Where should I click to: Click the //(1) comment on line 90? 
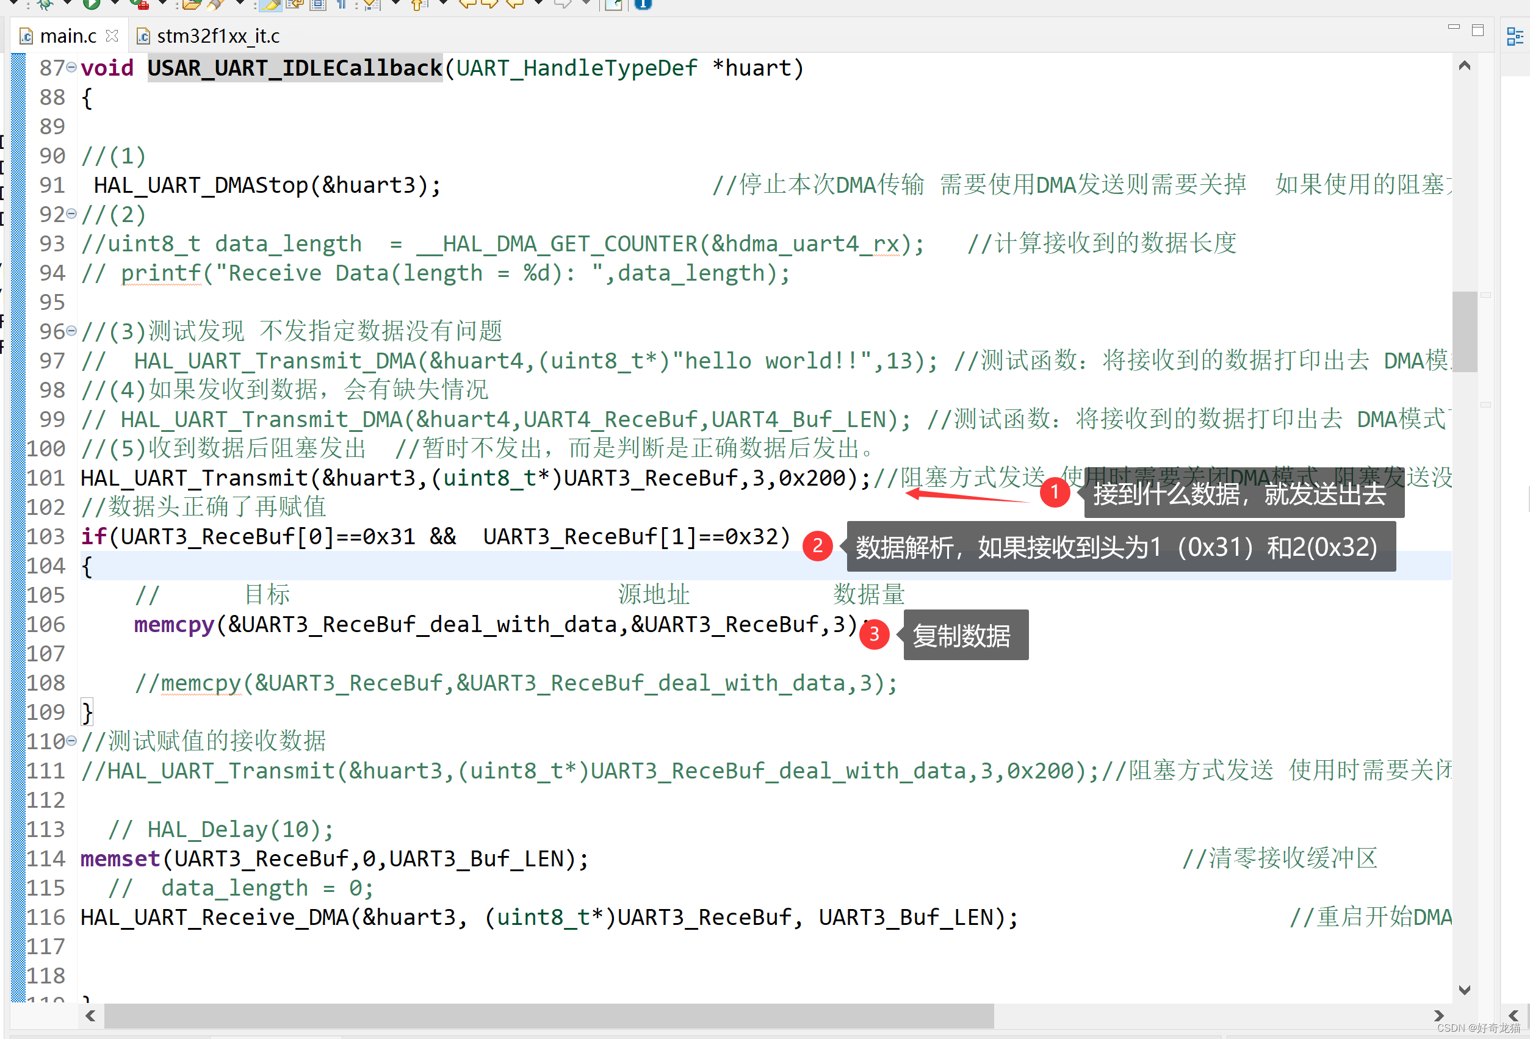pyautogui.click(x=114, y=156)
